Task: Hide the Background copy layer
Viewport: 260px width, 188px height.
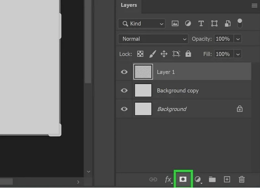Action: [124, 90]
